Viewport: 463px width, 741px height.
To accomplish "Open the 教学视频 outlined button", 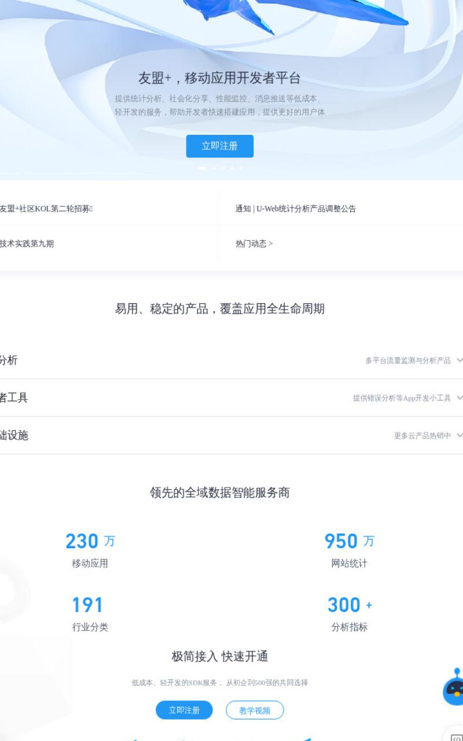I will [255, 710].
